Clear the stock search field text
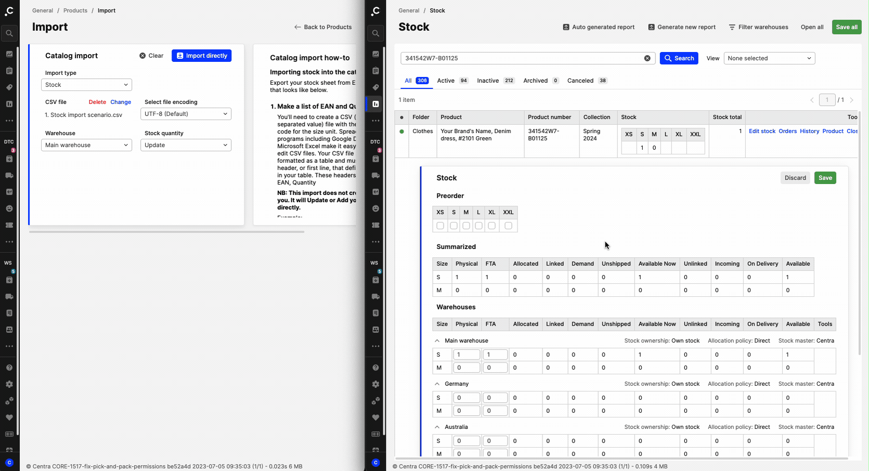 647,58
